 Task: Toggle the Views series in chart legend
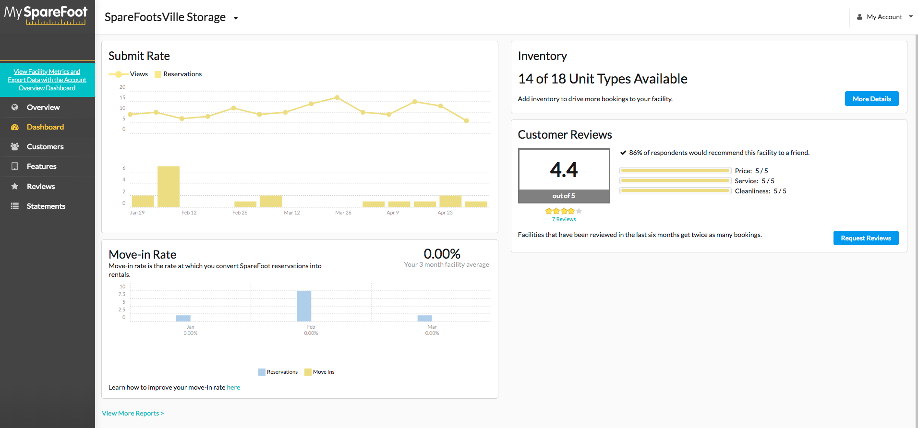128,74
